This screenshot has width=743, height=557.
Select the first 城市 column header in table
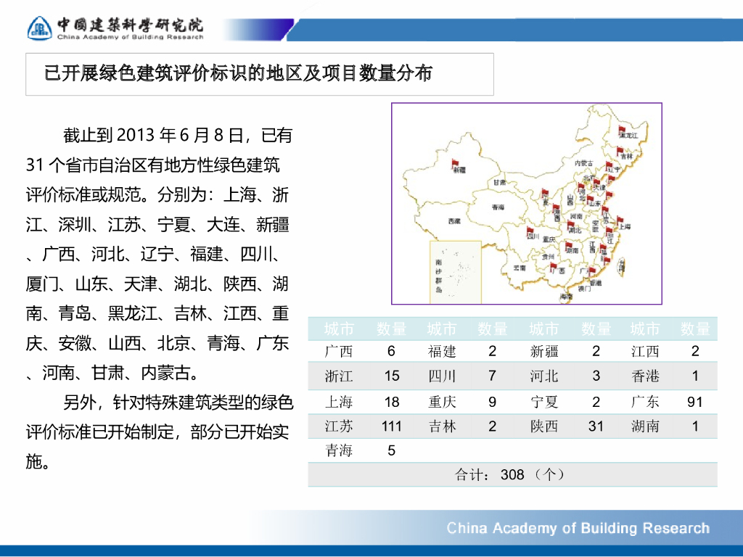(339, 329)
